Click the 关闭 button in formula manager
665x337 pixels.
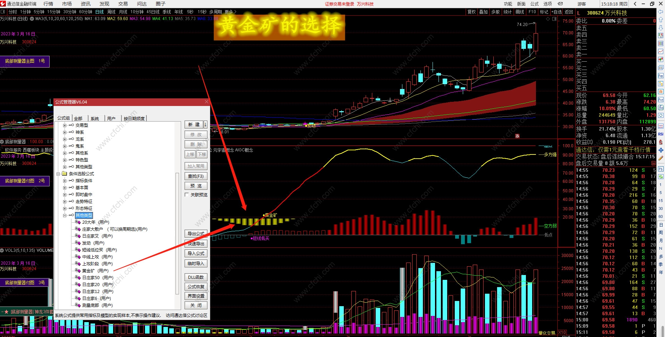pyautogui.click(x=196, y=305)
